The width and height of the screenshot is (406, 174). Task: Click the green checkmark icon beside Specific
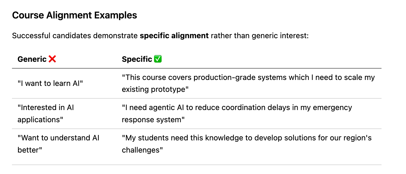click(x=158, y=59)
